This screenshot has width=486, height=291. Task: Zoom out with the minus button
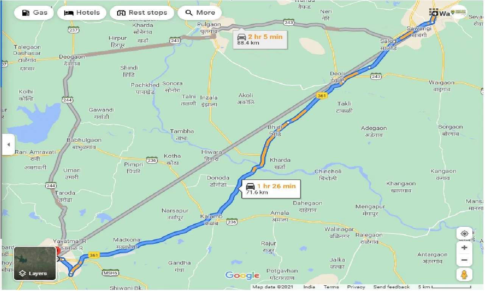click(464, 260)
